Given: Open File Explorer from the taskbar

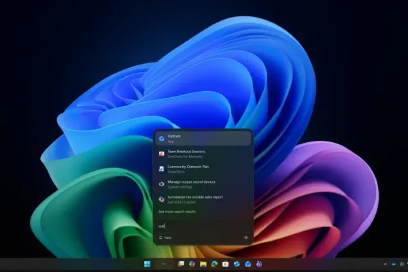Looking at the screenshot, I should pyautogui.click(x=203, y=265).
